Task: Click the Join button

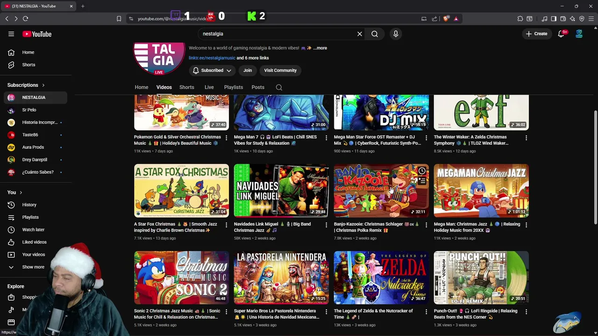Action: (x=248, y=70)
